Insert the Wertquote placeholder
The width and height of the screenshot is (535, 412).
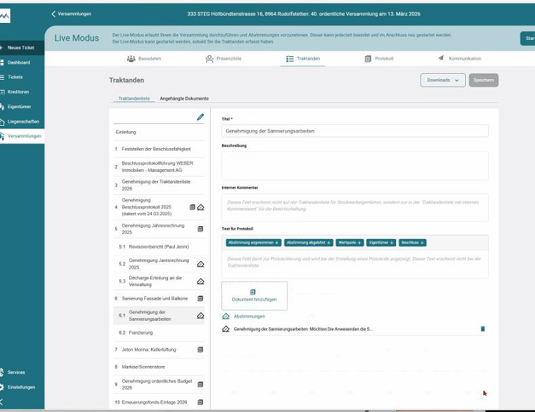tap(349, 243)
